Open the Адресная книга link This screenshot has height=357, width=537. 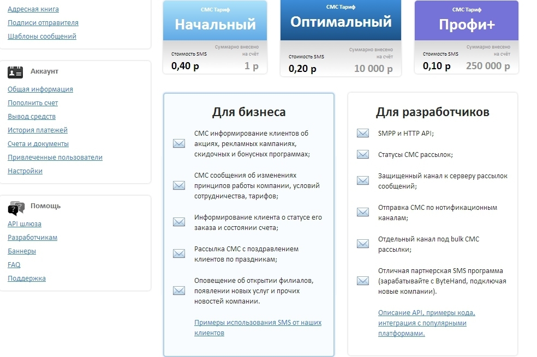(x=33, y=9)
